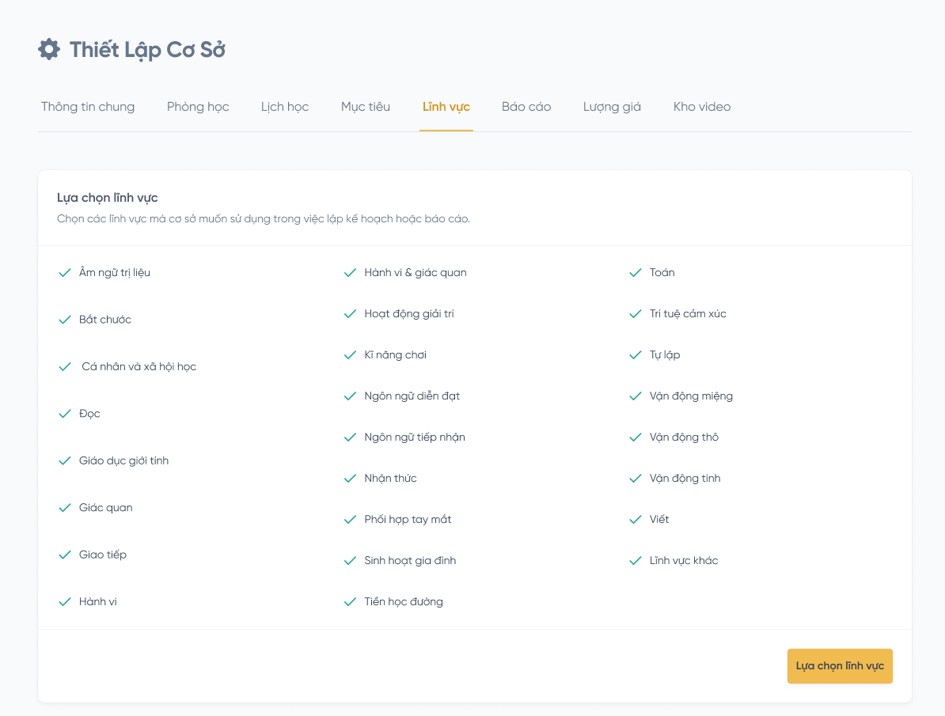Click checkmark icon next to Âm ngữ trị liệu

pyautogui.click(x=65, y=273)
